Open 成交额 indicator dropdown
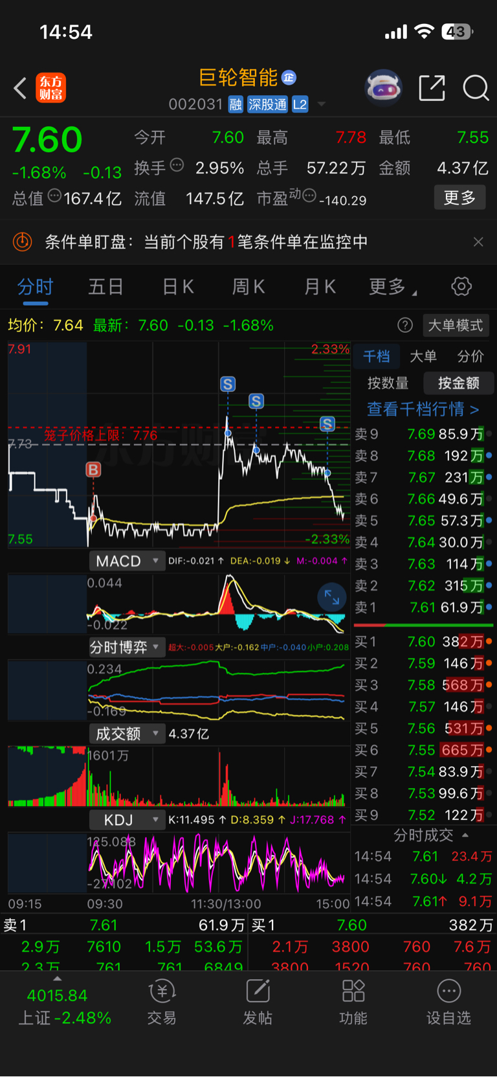Viewport: 497px width, 1077px height. click(x=126, y=734)
